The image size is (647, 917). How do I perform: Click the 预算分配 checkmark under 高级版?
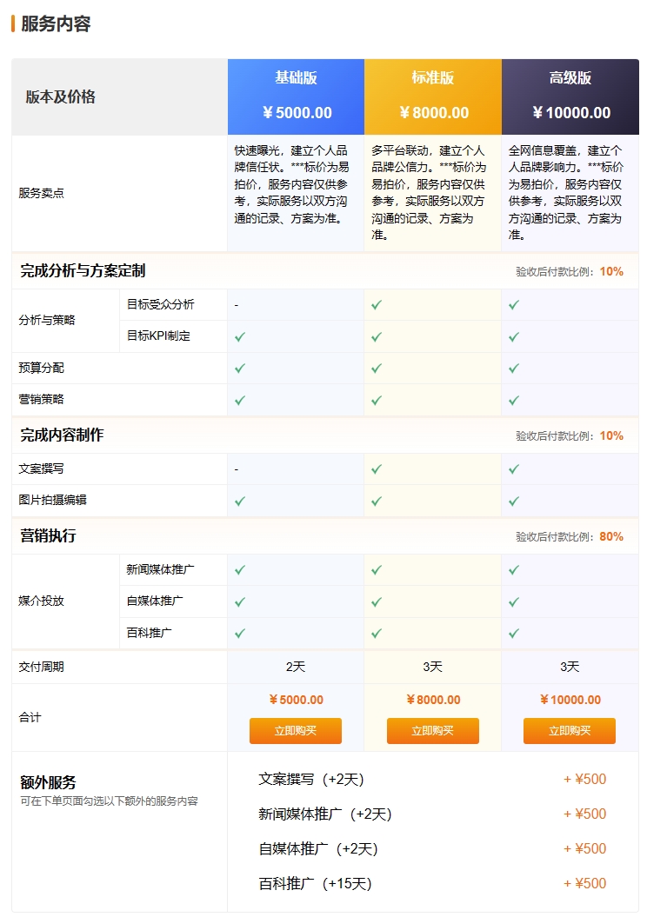coord(513,368)
